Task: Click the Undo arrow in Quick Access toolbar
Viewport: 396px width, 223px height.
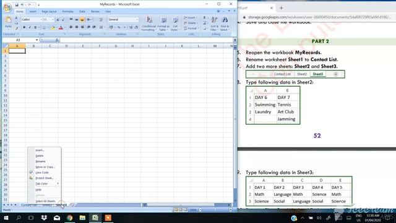Action: [22, 4]
